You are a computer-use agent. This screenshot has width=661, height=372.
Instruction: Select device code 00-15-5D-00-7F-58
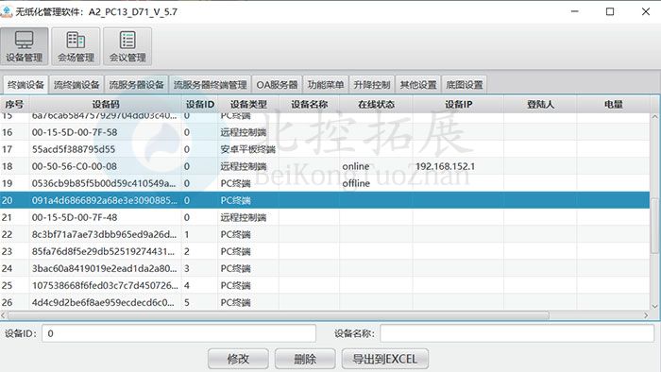click(75, 132)
